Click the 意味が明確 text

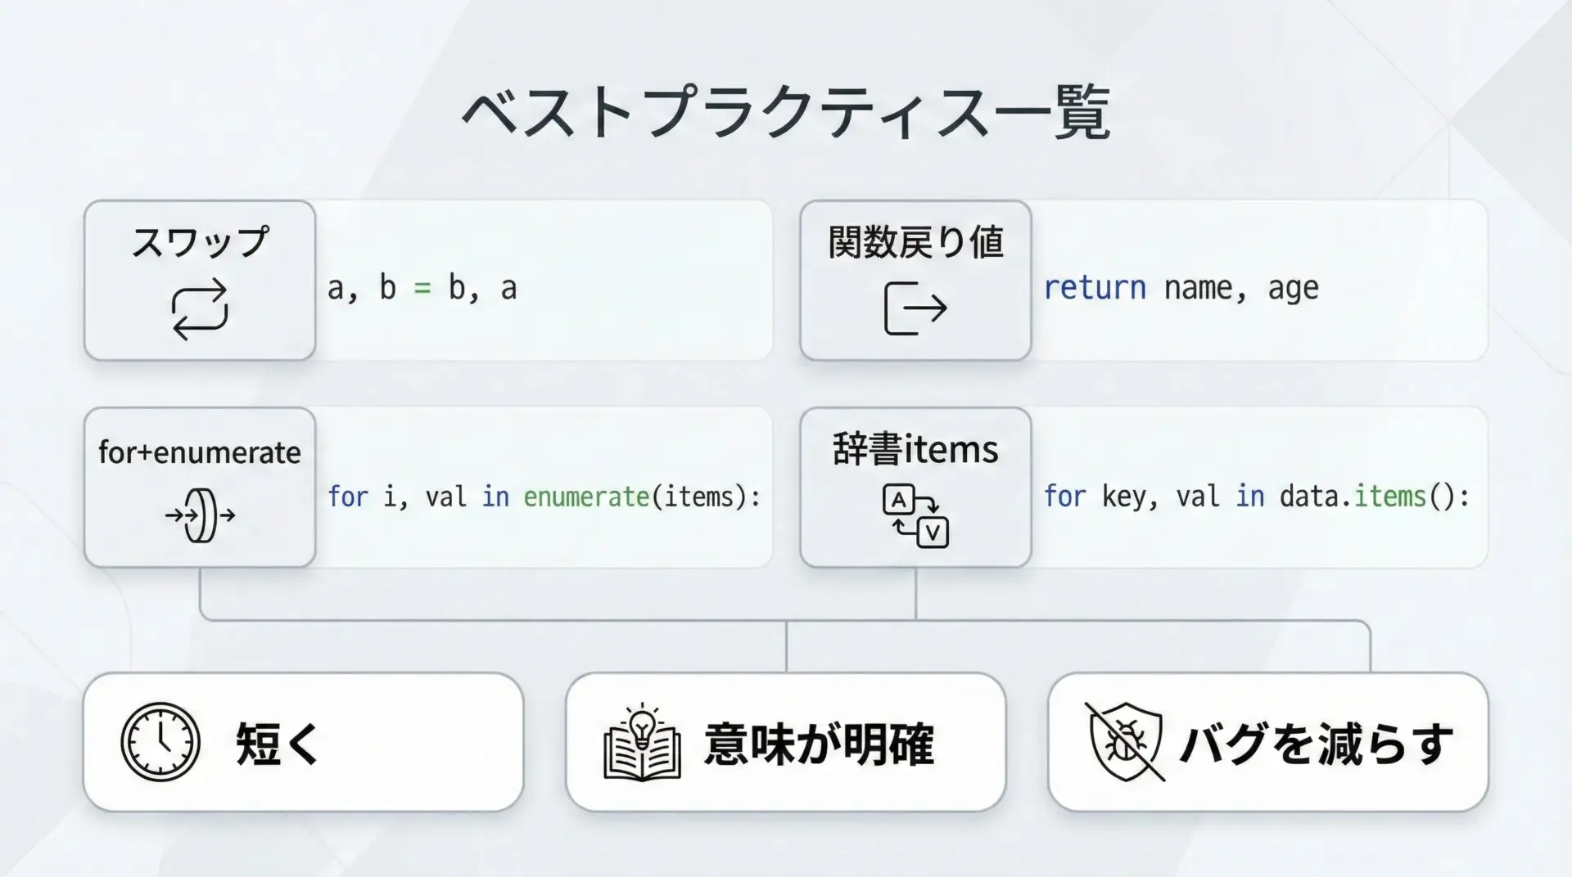[819, 744]
